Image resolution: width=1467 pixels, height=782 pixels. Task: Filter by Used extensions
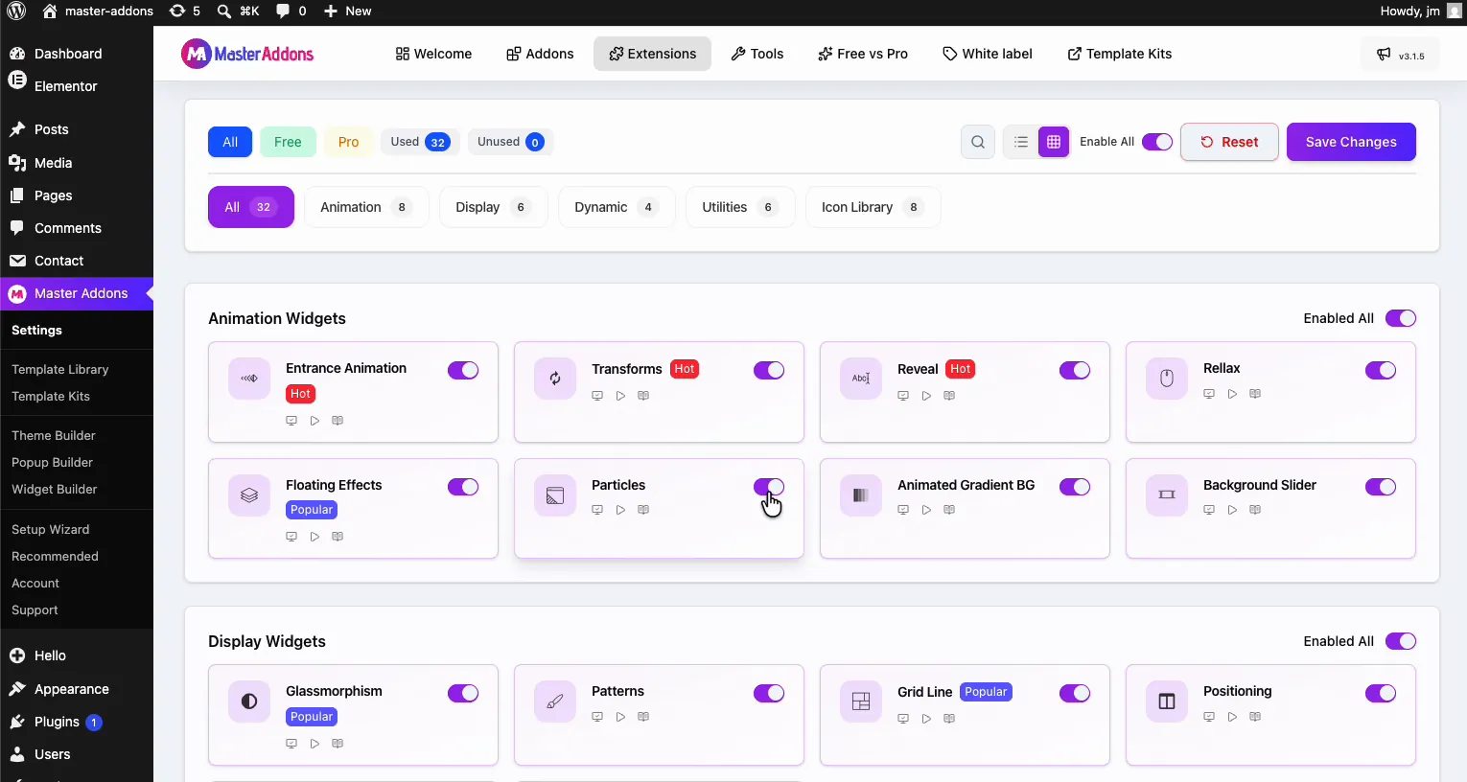(420, 142)
